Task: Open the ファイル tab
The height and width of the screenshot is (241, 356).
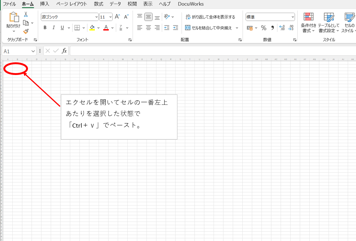Action: coord(9,4)
